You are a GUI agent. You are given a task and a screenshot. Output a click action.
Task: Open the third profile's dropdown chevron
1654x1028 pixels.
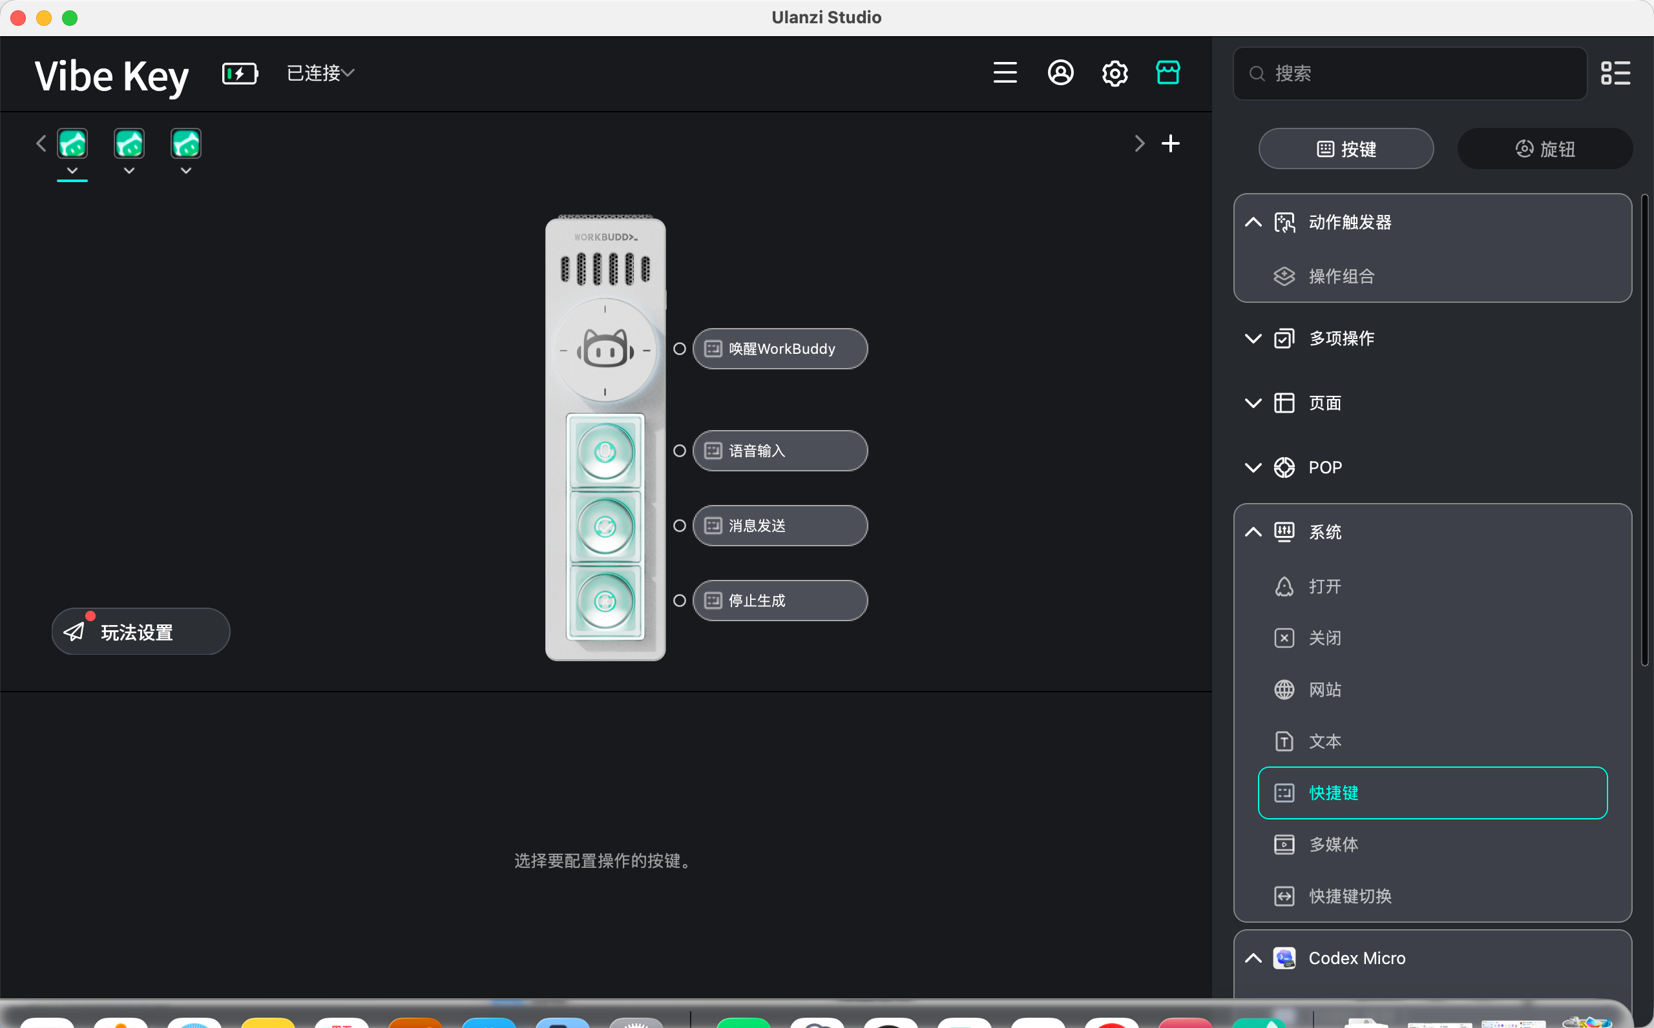point(185,170)
